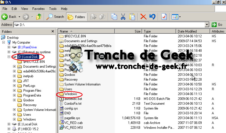Open the Edit menu
This screenshot has width=226, height=133.
14,9
